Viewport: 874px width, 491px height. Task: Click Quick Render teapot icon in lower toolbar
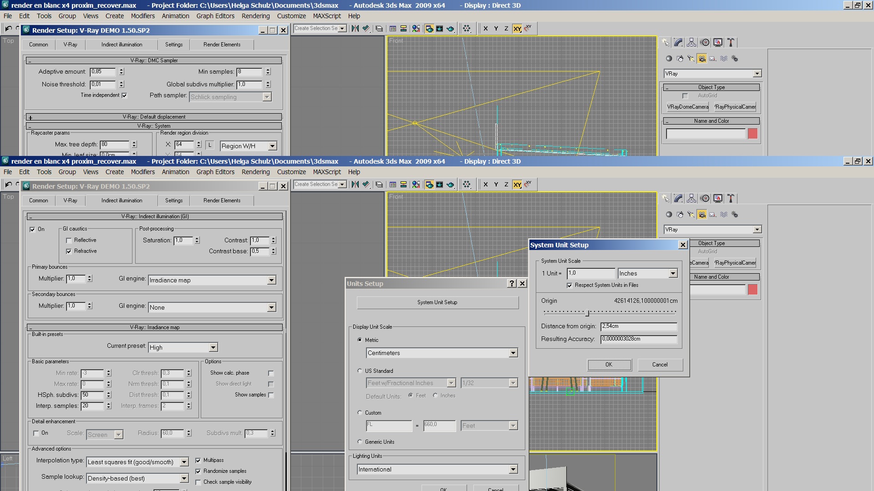450,185
